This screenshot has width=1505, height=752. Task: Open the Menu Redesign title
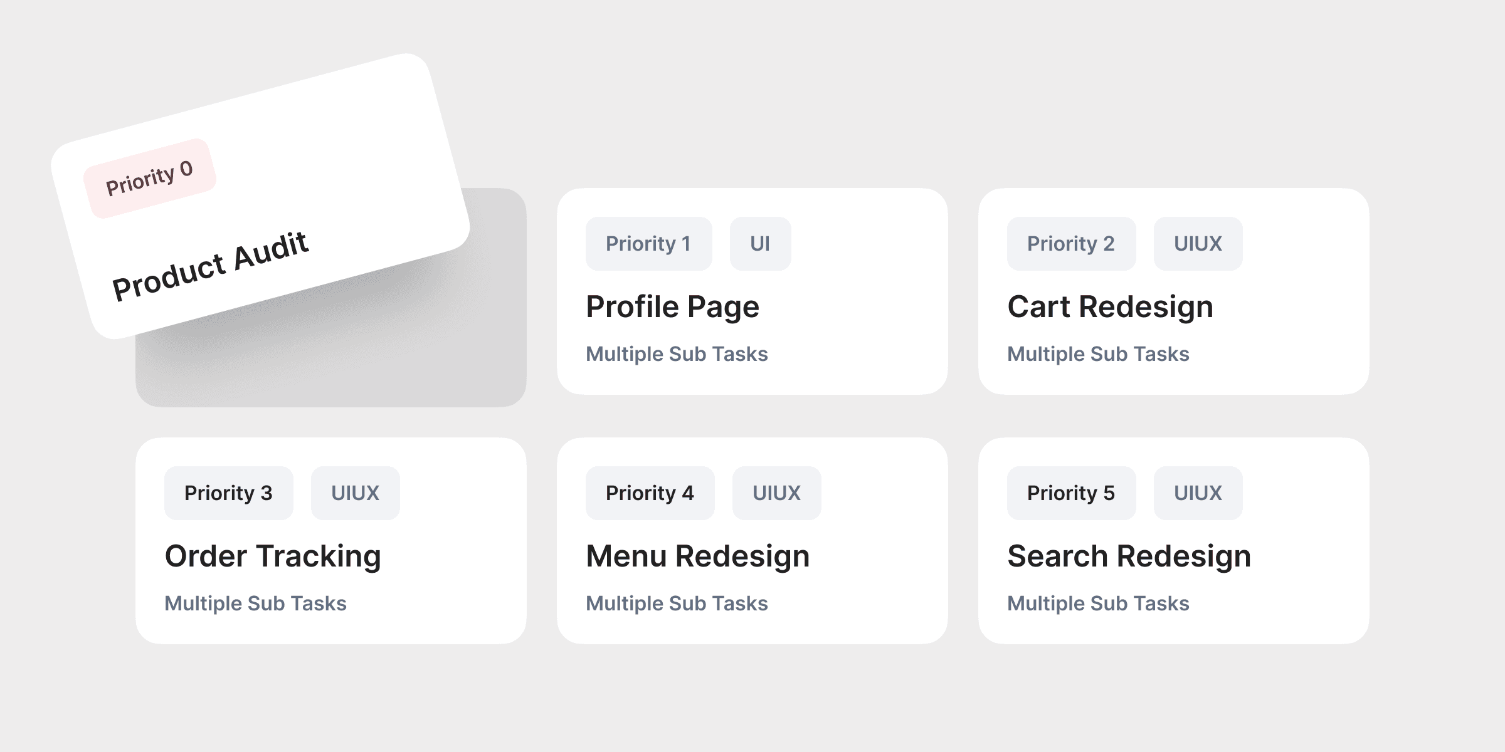[x=697, y=556]
